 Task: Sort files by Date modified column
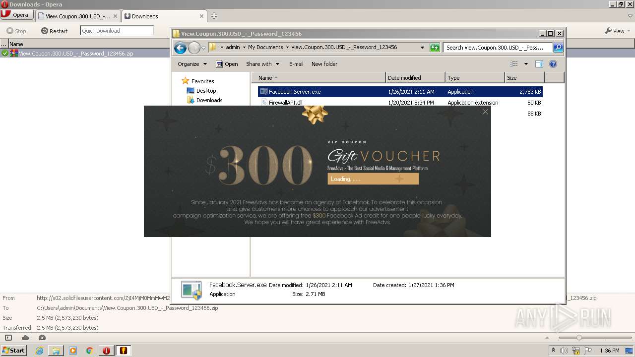point(415,78)
